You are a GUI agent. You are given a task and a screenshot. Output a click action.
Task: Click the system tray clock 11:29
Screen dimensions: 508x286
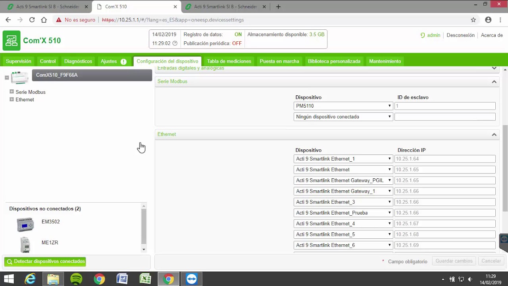491,276
